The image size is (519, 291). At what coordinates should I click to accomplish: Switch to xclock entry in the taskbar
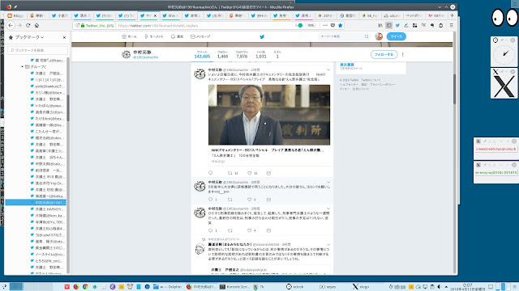tap(295, 287)
